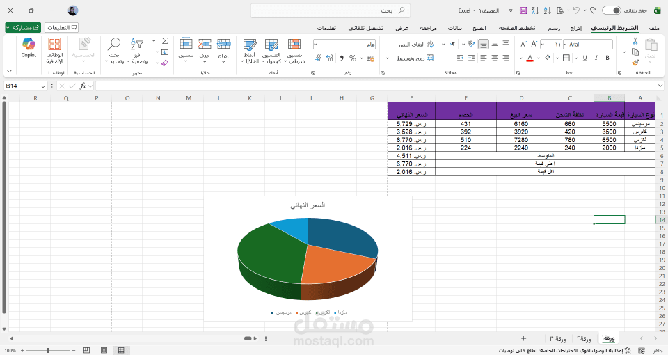
Task: Increase font size with larger A
Action: [x=534, y=44]
